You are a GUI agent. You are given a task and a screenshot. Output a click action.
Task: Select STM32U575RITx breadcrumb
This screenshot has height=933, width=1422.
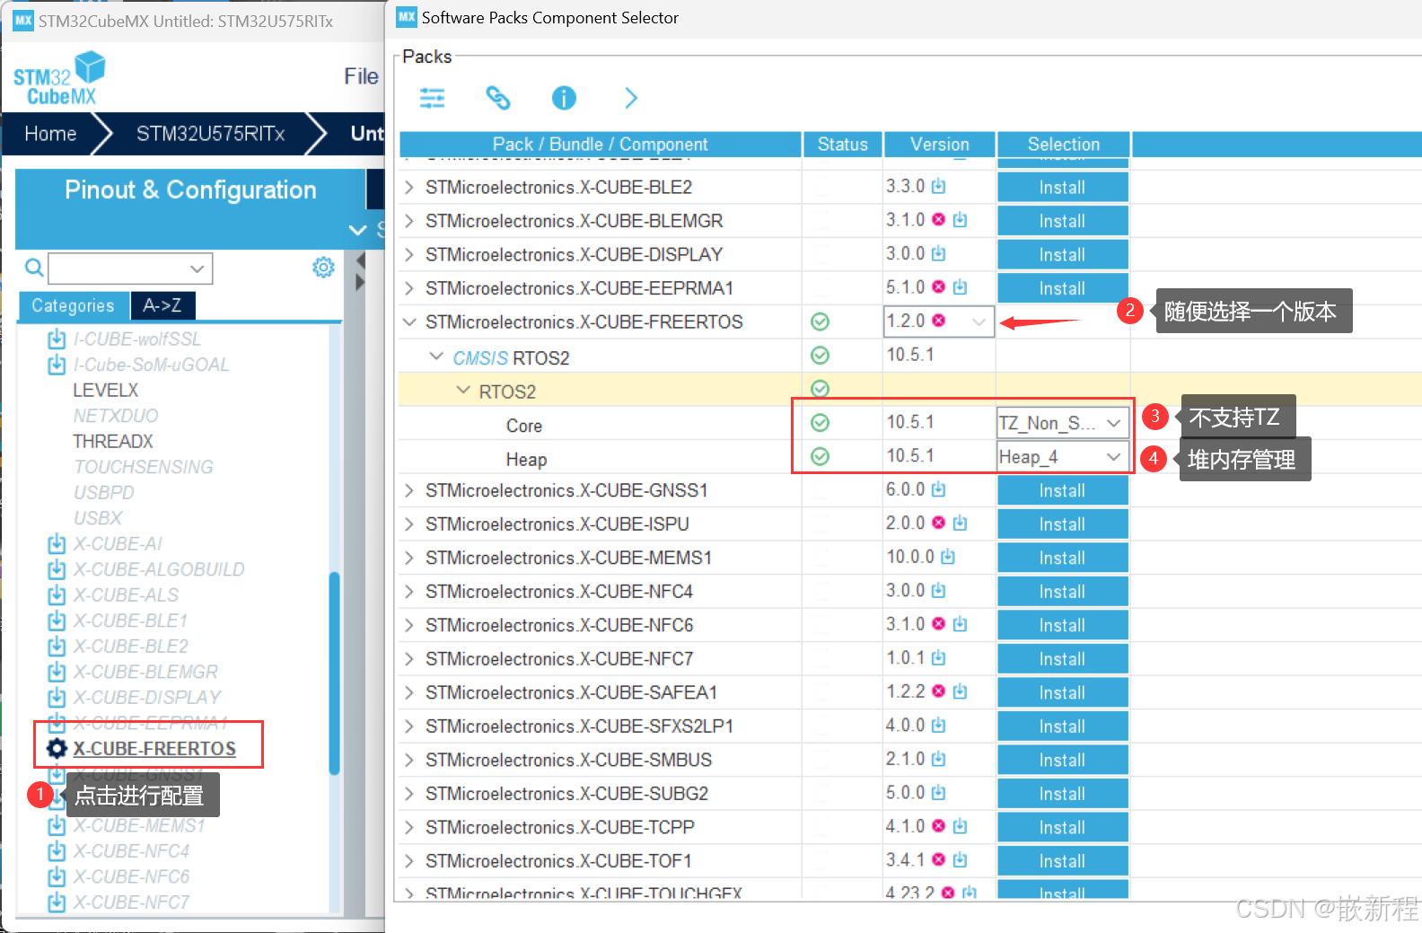(210, 134)
